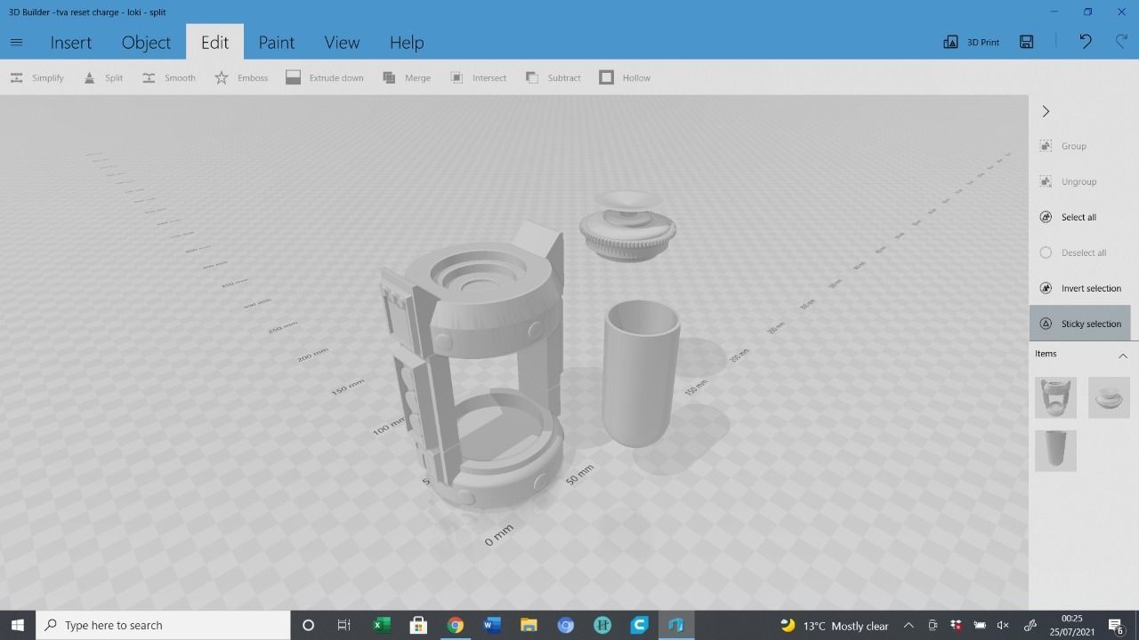This screenshot has width=1139, height=640.
Task: Use the Extrude down tool
Action: click(x=325, y=77)
